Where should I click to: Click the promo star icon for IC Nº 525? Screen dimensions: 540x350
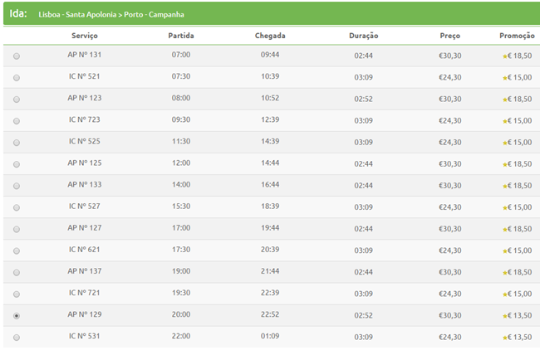505,143
